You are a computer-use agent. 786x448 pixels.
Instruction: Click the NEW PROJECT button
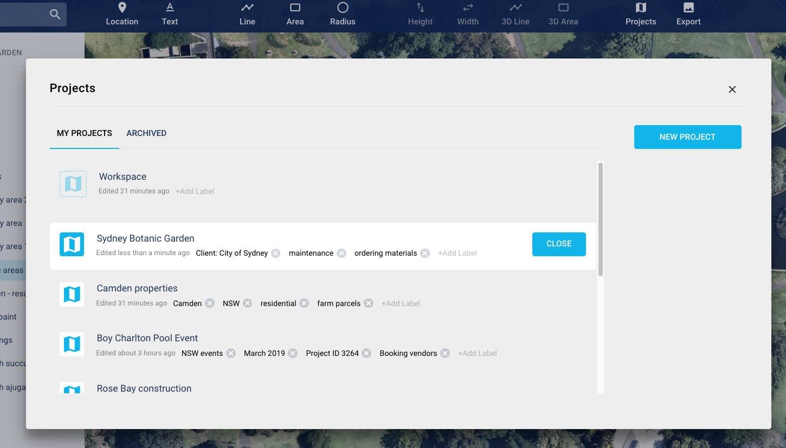687,137
